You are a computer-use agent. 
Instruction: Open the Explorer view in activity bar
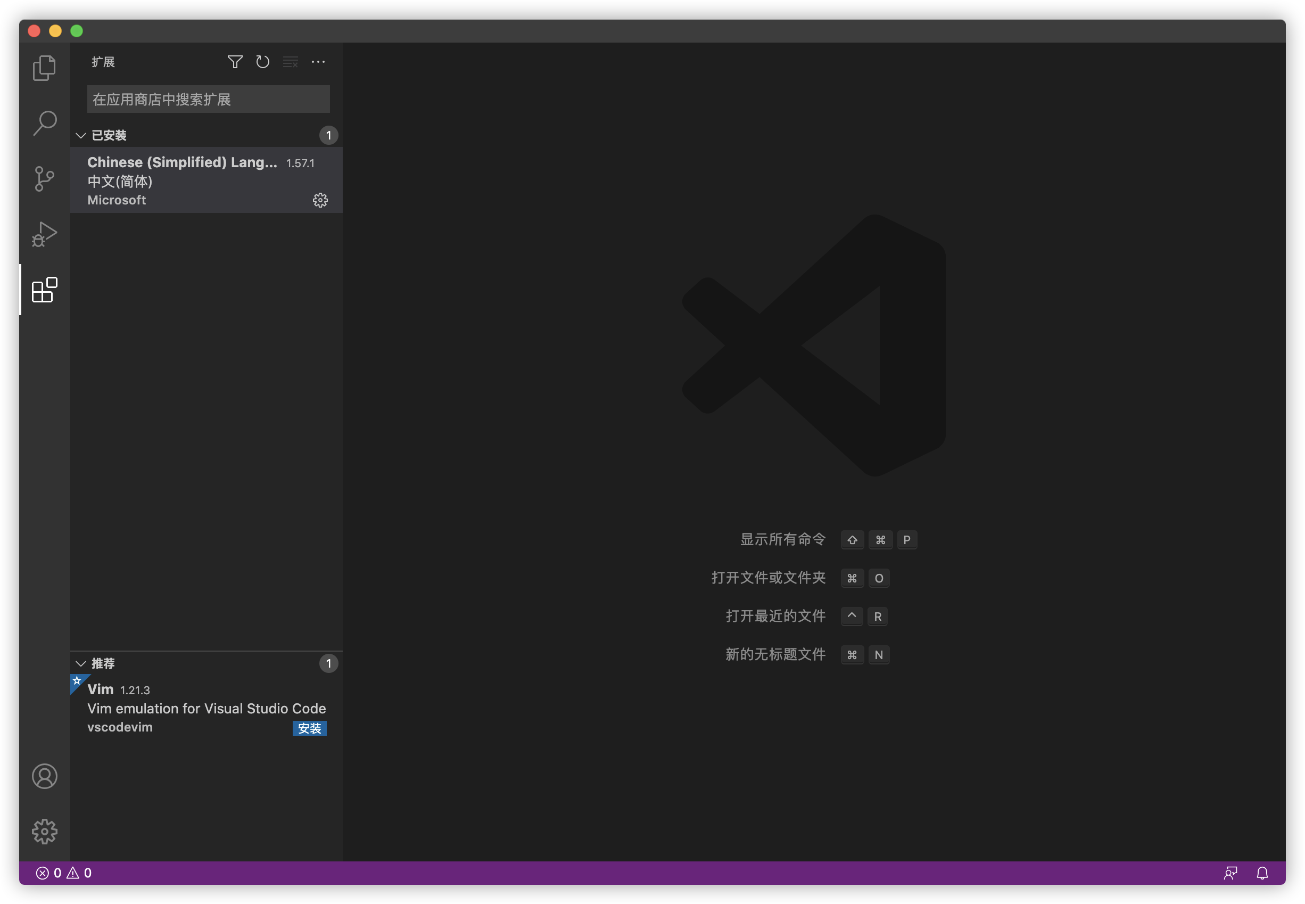point(44,68)
